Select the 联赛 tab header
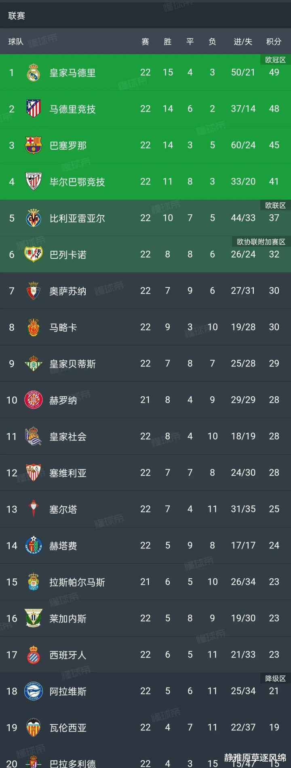Image resolution: width=291 pixels, height=768 pixels. click(17, 16)
